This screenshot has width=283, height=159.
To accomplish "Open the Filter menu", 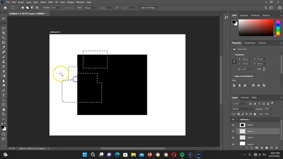I will (x=50, y=2).
